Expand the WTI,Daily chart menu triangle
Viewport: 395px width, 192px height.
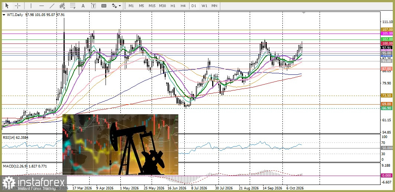(x=4, y=15)
